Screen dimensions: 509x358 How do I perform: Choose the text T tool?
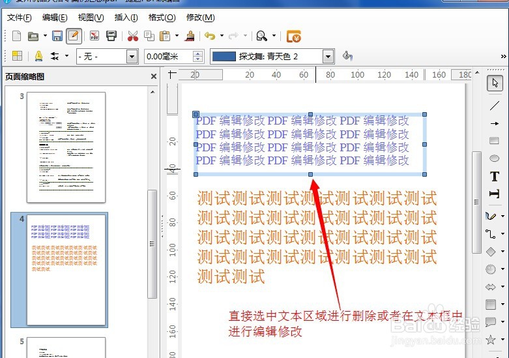tap(495, 177)
